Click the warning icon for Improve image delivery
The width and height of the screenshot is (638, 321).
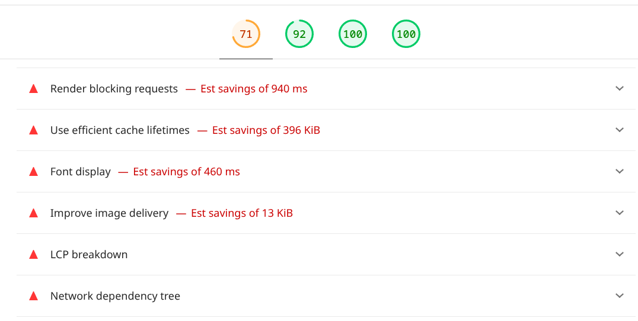pyautogui.click(x=34, y=213)
